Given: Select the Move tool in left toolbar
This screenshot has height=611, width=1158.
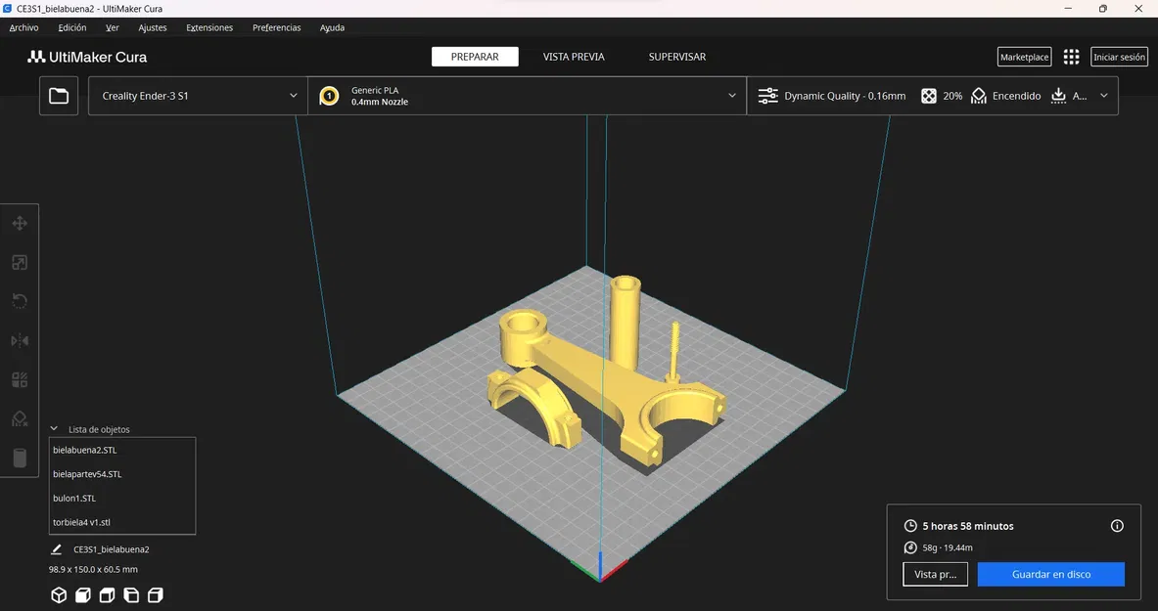Looking at the screenshot, I should coord(20,224).
